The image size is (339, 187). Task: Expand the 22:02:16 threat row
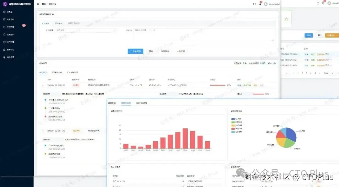click(43, 86)
